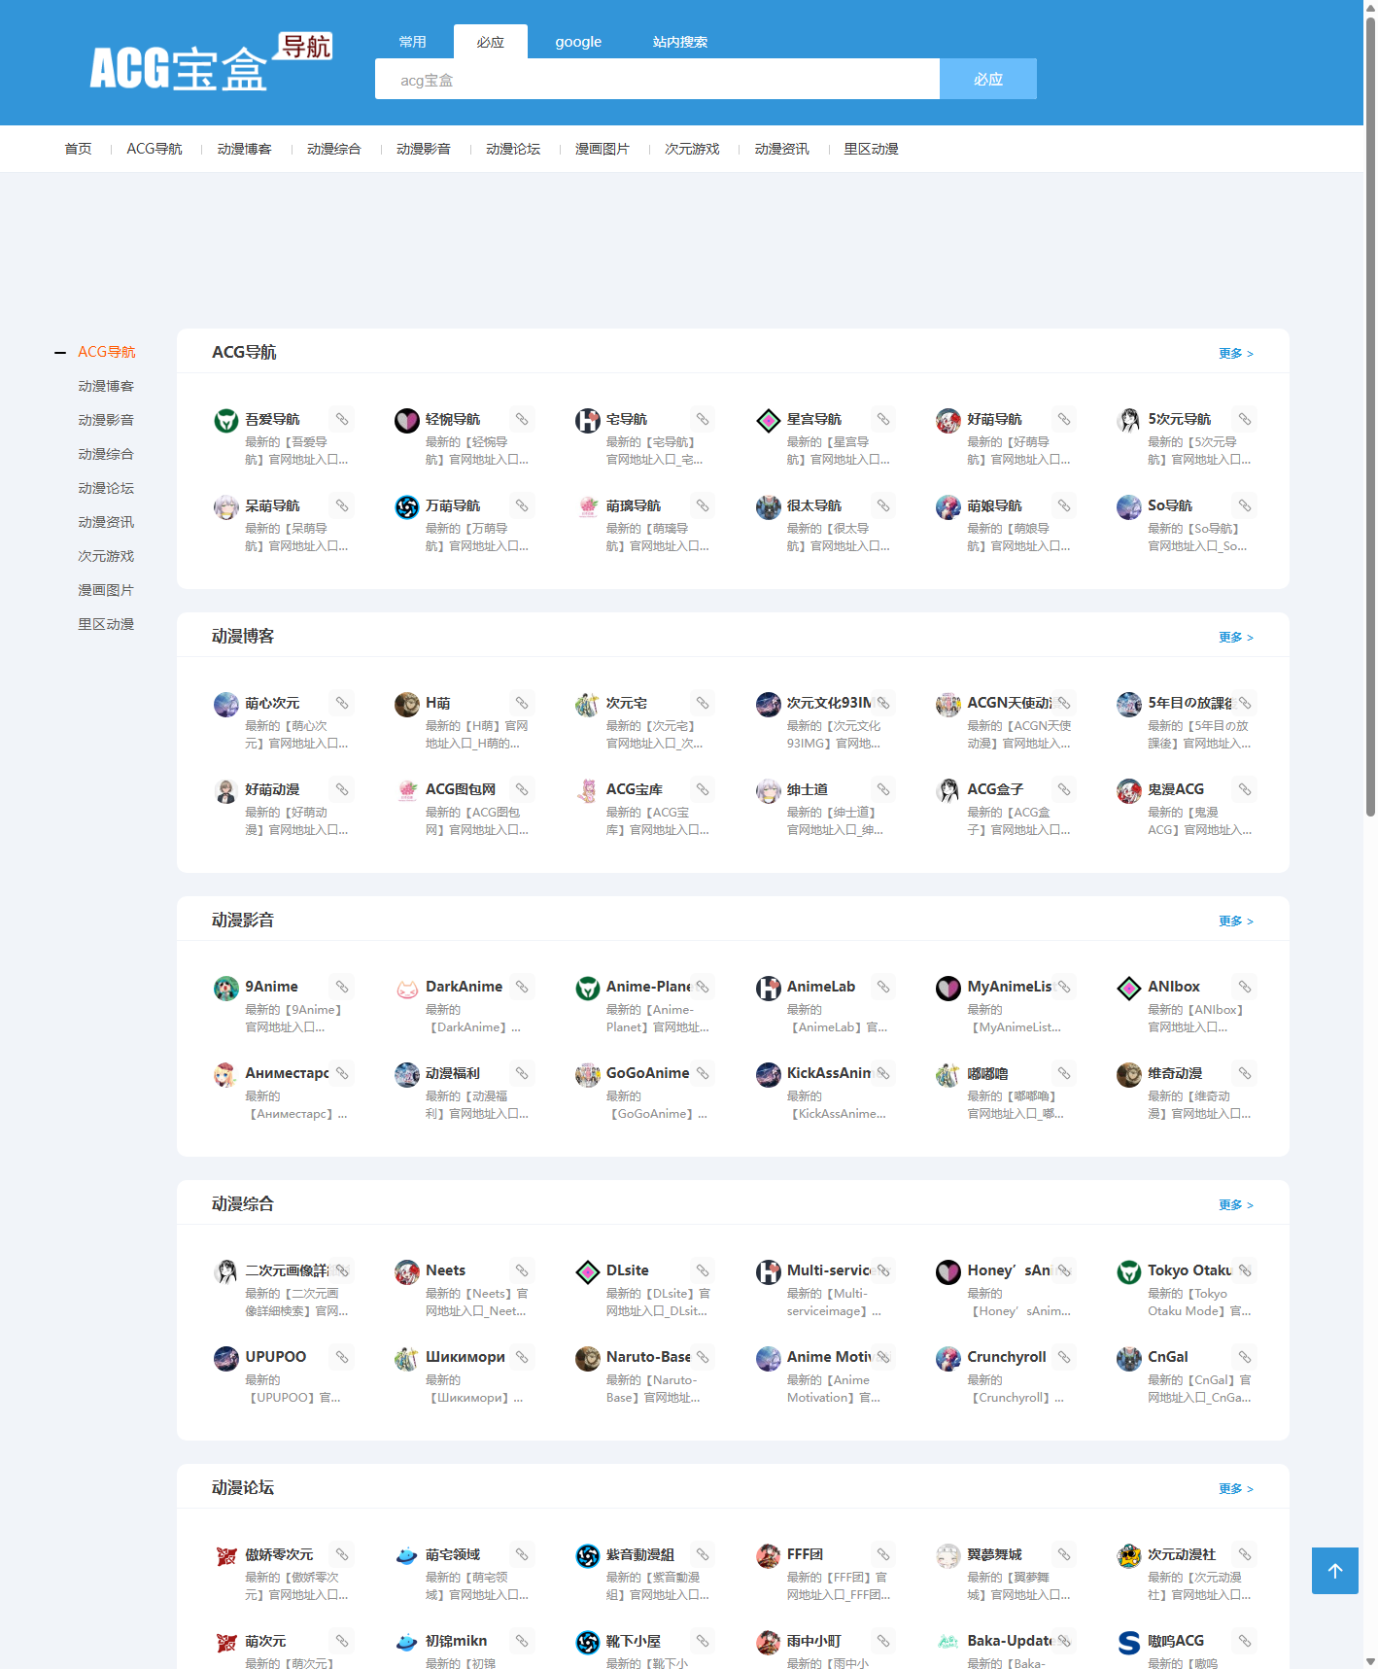Click the 星宫导航 diamond logo icon
The width and height of the screenshot is (1378, 1669).
point(768,420)
